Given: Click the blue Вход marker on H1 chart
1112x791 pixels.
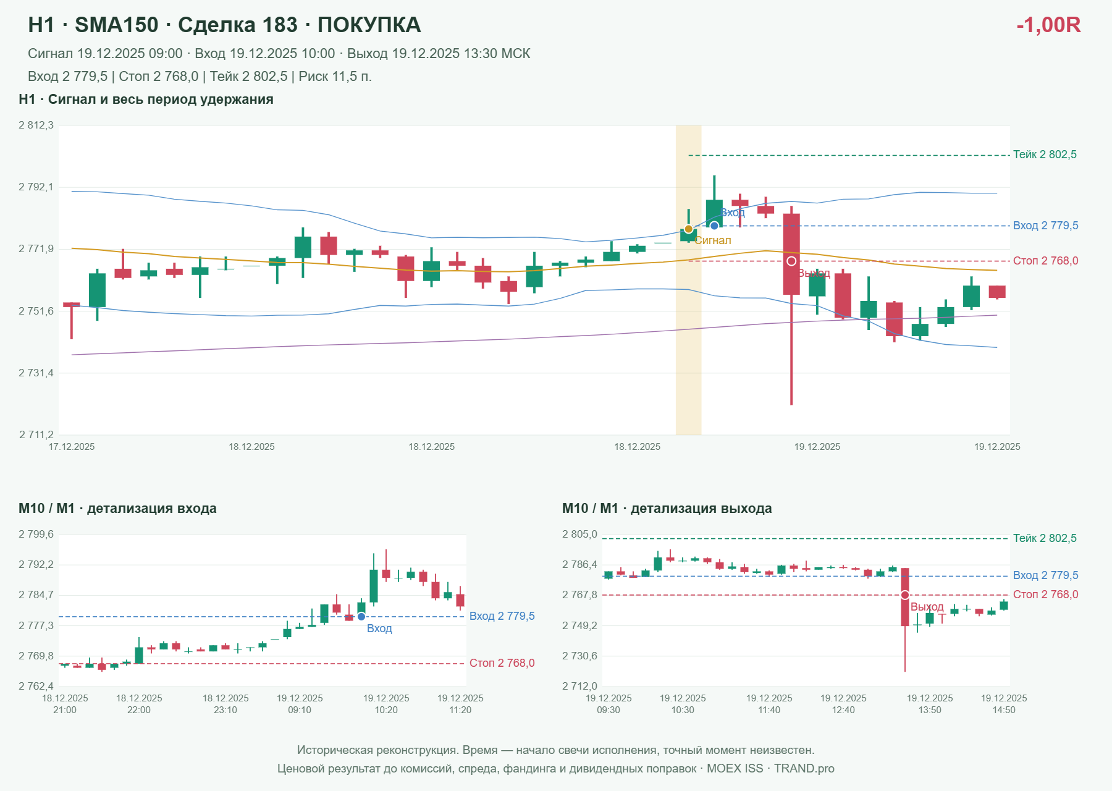Looking at the screenshot, I should point(714,226).
